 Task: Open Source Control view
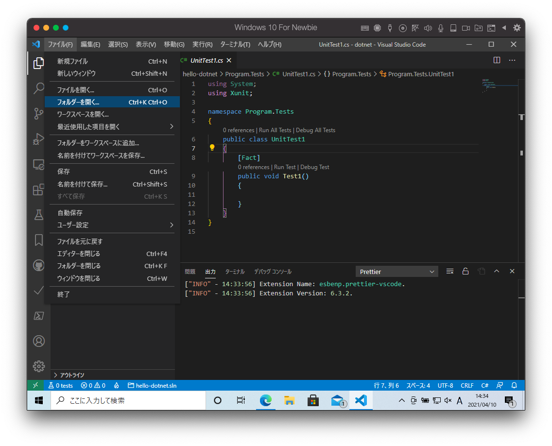pyautogui.click(x=38, y=114)
